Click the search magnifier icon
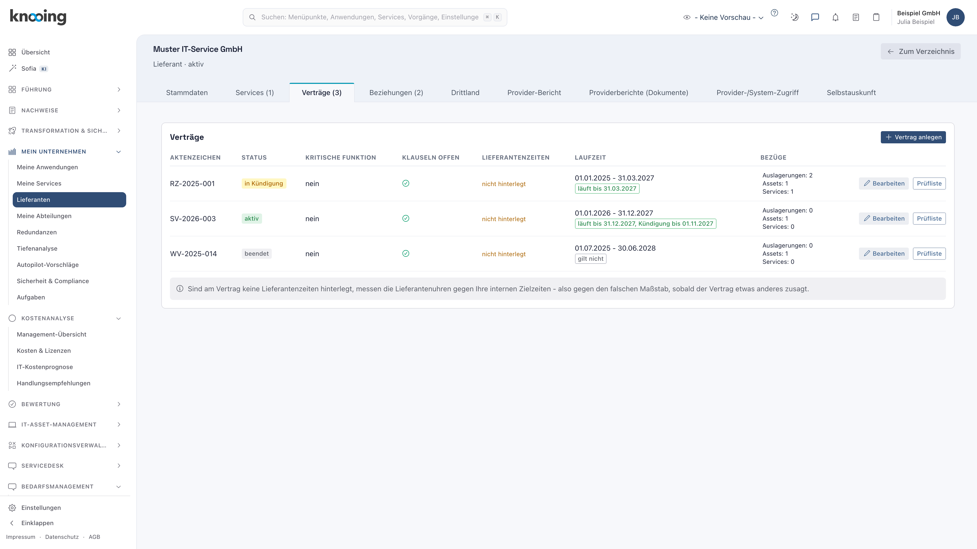Screen dimensions: 977x549 (252, 17)
